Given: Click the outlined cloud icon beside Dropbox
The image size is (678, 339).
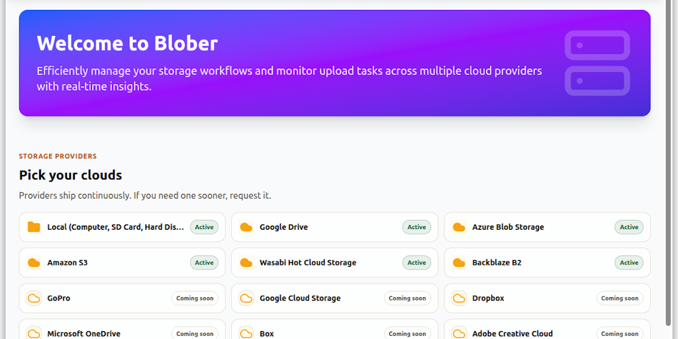Looking at the screenshot, I should [459, 299].
